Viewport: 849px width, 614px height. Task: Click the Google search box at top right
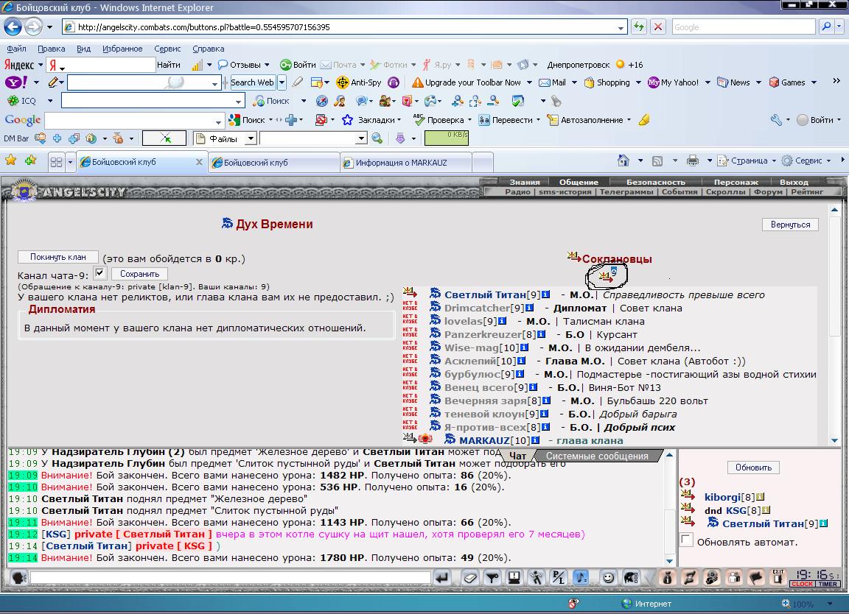click(744, 27)
